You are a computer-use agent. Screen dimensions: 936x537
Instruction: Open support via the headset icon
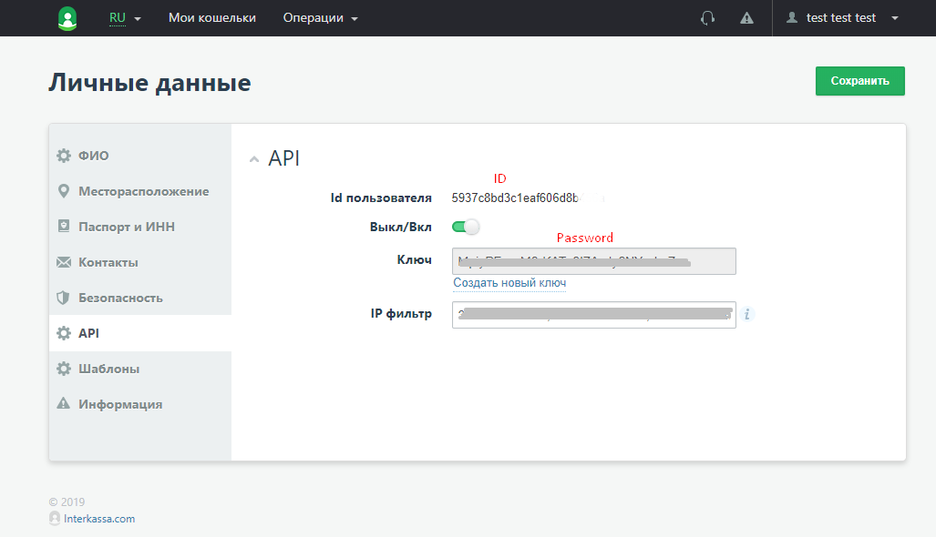(x=707, y=18)
